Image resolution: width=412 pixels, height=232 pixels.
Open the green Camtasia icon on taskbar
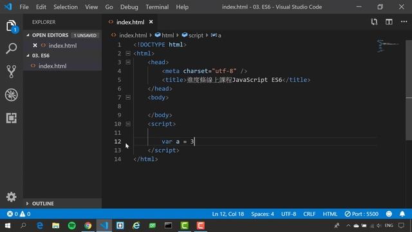click(185, 226)
